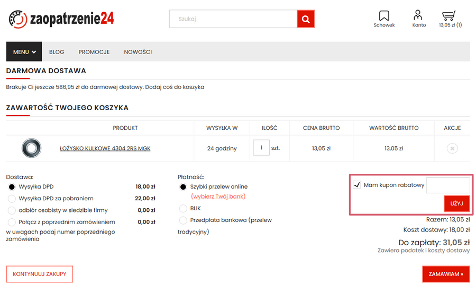This screenshot has height=303, width=476.
Task: Click the zaopatrzenie24 logo
Action: (61, 20)
